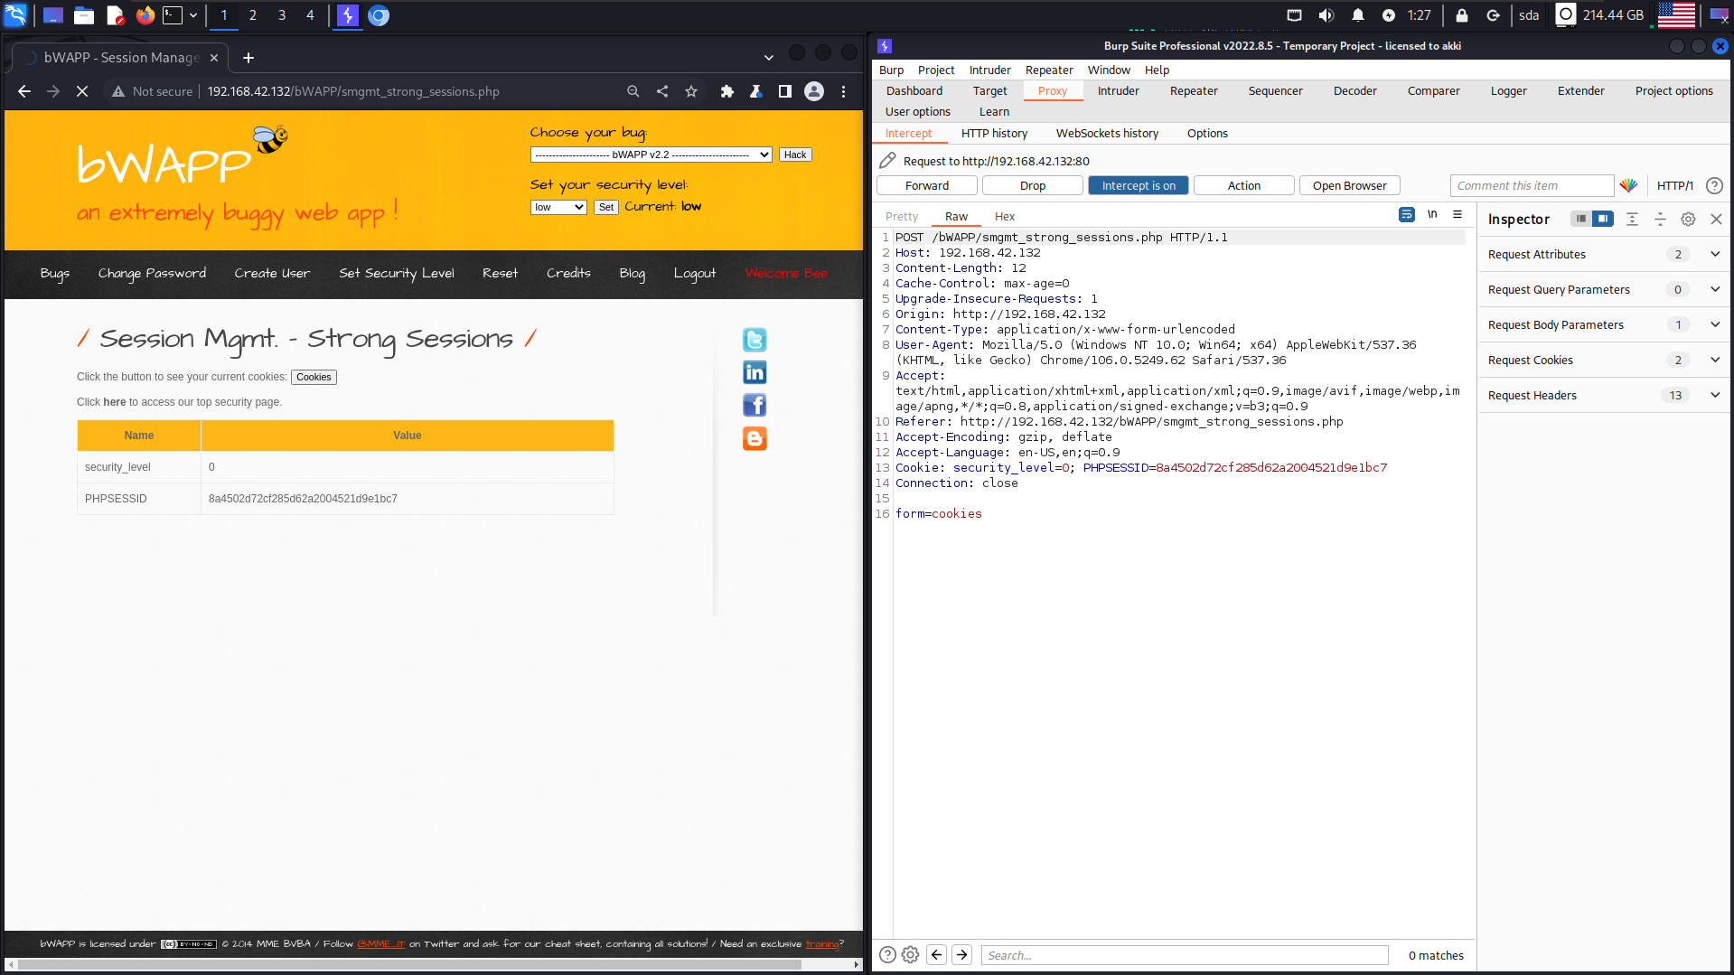Click the edit pencil icon beside Request target
The image size is (1734, 975).
(887, 161)
